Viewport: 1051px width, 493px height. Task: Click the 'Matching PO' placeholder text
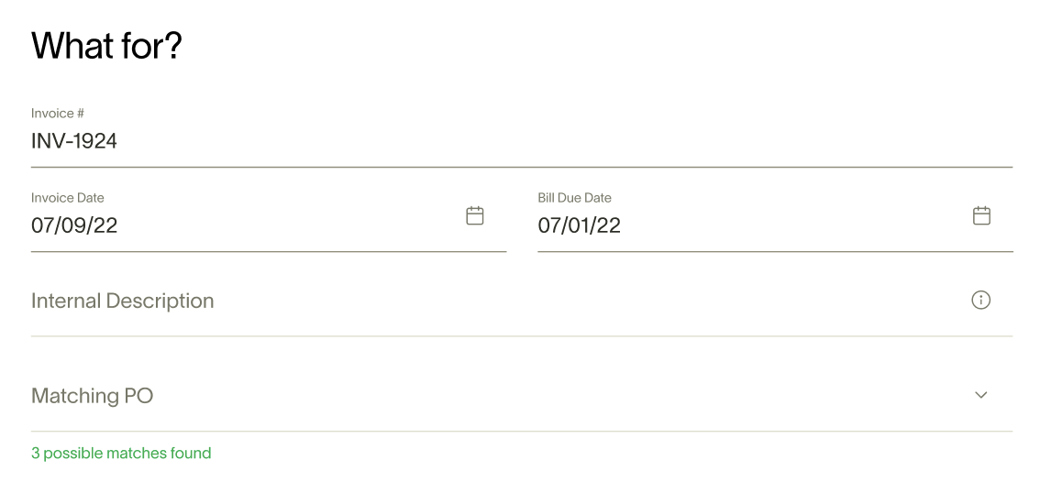point(92,396)
